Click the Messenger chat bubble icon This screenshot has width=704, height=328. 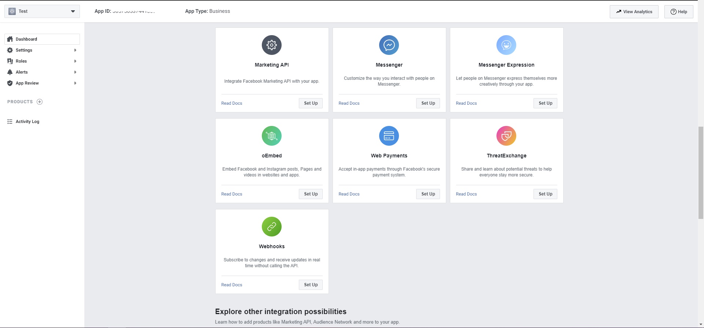click(389, 45)
